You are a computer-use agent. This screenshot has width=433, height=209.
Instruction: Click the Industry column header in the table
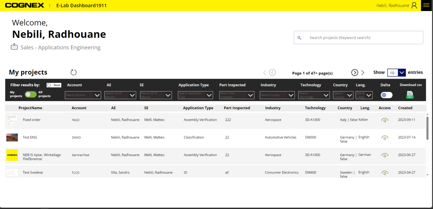(x=273, y=108)
